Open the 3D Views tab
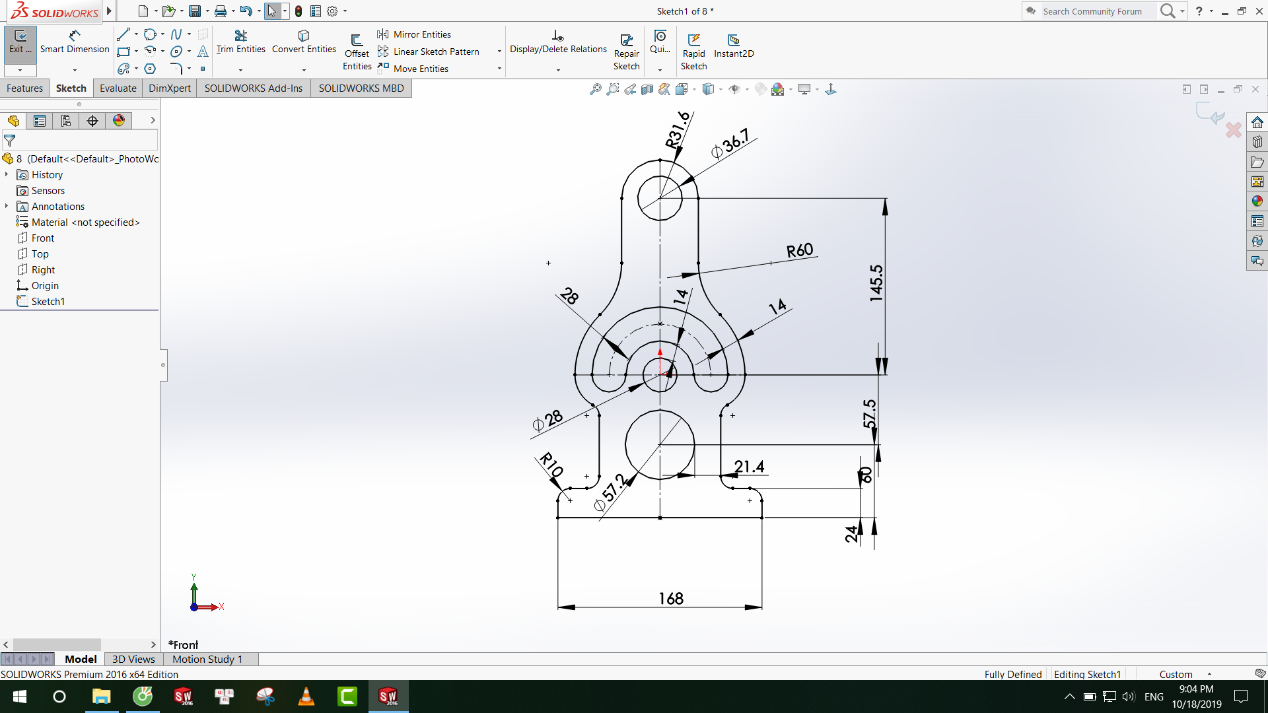The width and height of the screenshot is (1268, 713). click(x=133, y=659)
